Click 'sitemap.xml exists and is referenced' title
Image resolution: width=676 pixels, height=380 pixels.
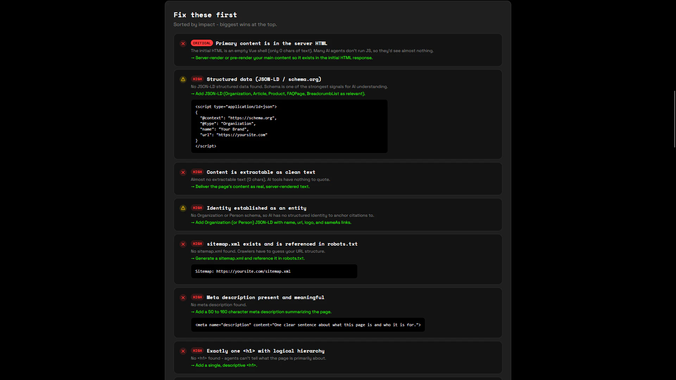click(282, 244)
